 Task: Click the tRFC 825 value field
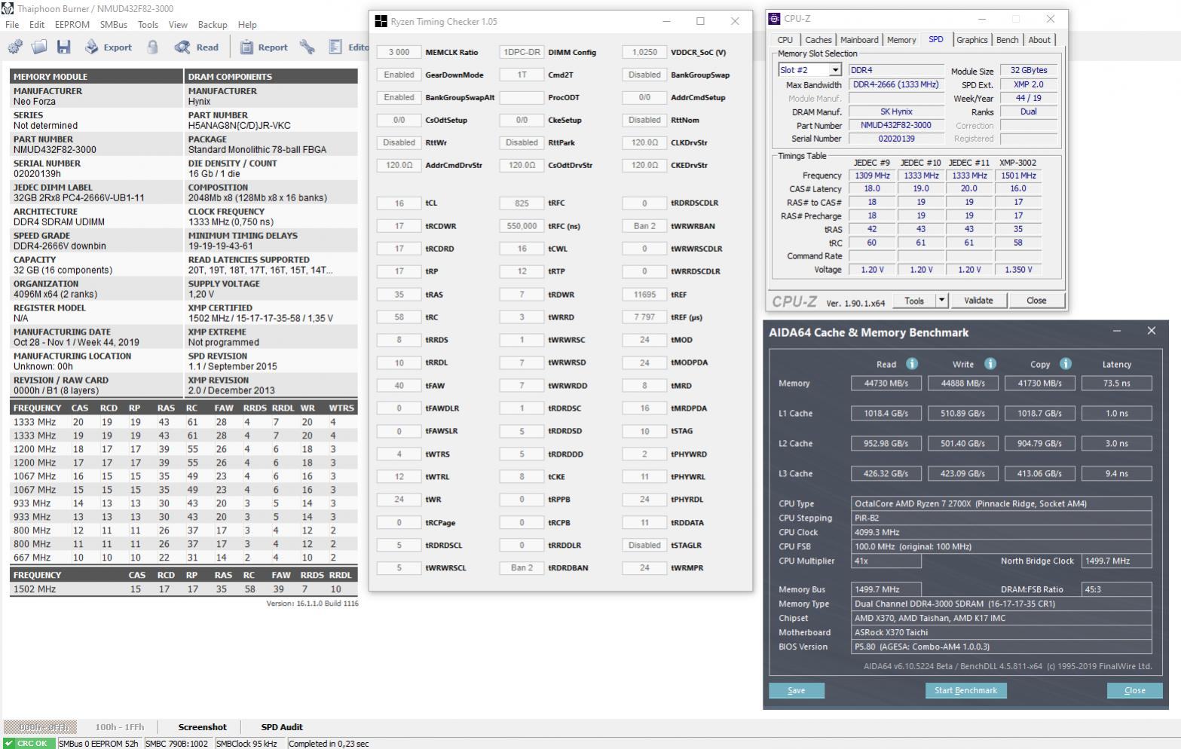click(x=522, y=203)
